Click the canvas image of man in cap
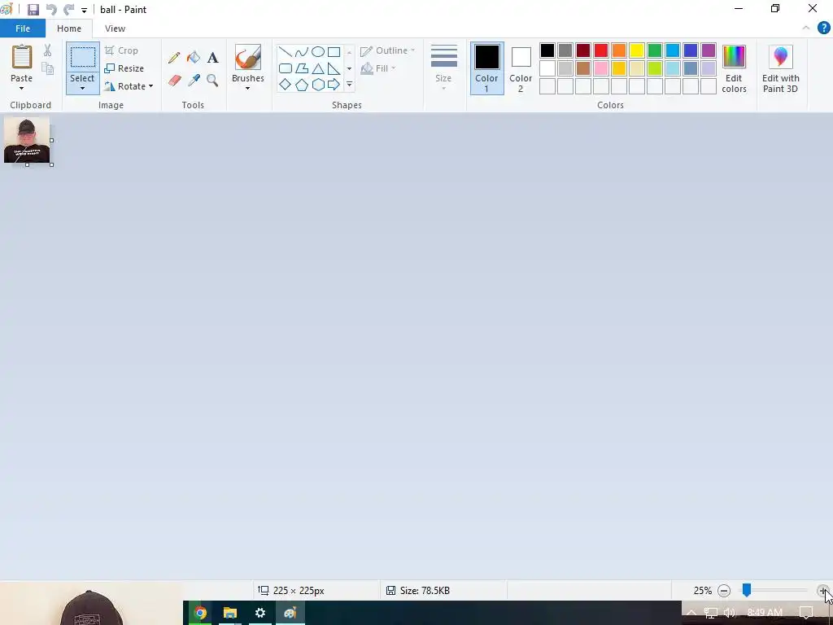 [27, 140]
